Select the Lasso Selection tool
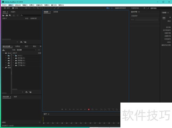Screen dimensions: 172x128 point(52,8)
